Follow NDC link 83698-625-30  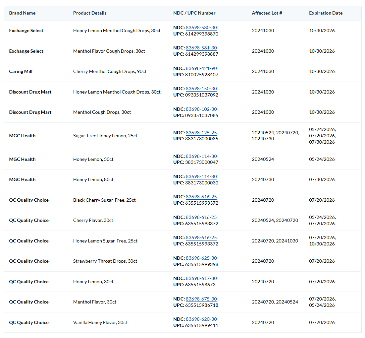[x=201, y=258]
